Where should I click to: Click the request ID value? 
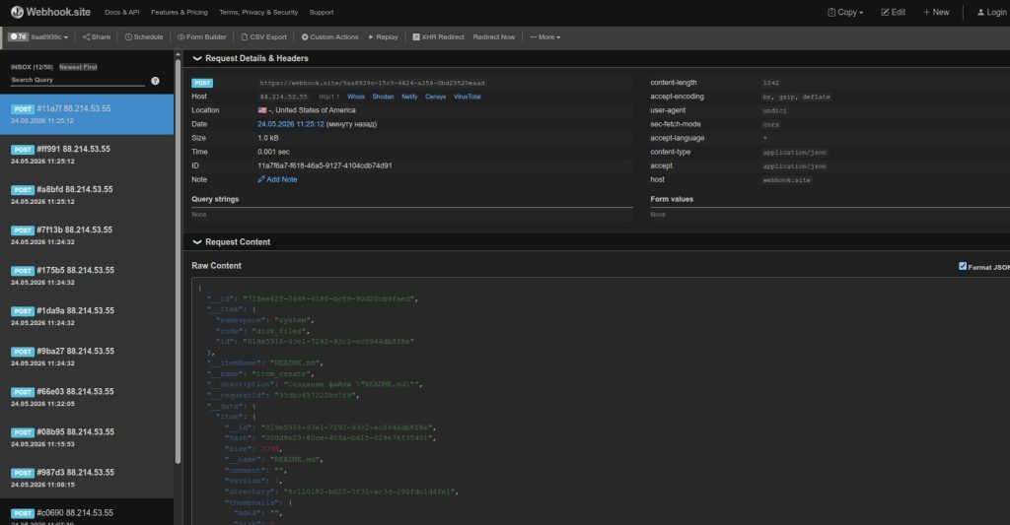point(325,166)
